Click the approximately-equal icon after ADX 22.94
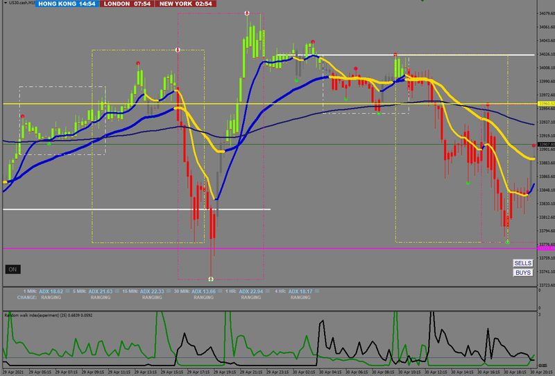This screenshot has height=376, width=555. pyautogui.click(x=268, y=292)
